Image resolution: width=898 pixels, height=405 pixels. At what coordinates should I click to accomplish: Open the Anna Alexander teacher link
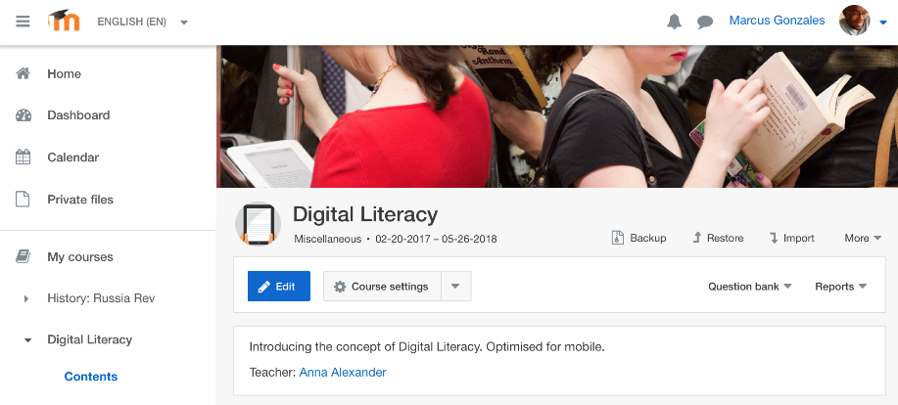tap(343, 373)
